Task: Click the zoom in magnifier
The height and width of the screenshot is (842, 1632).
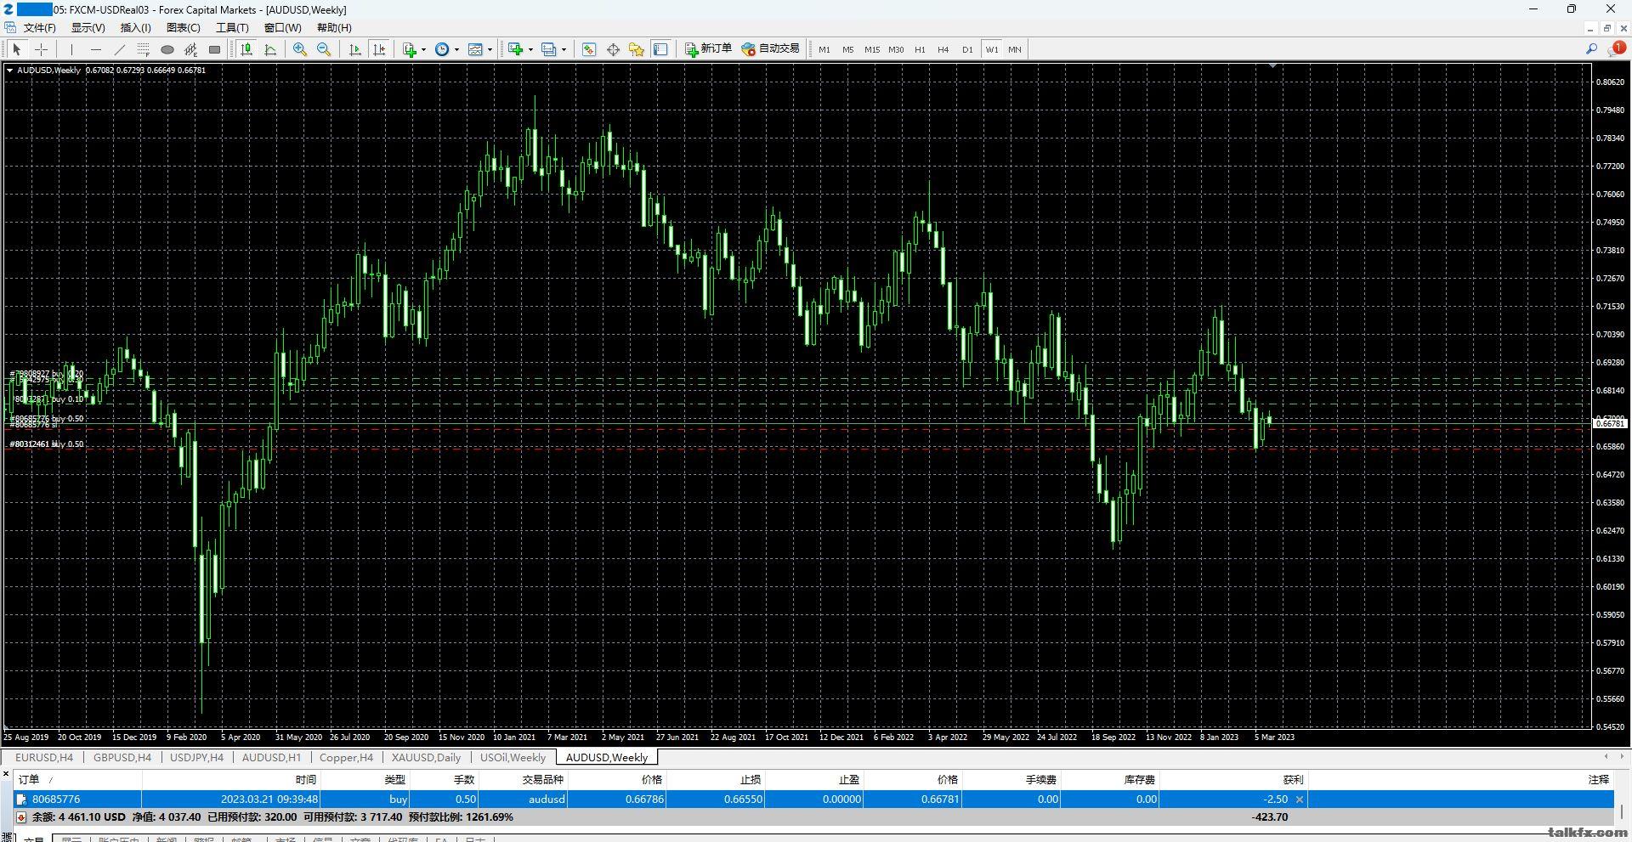Action: tap(300, 49)
